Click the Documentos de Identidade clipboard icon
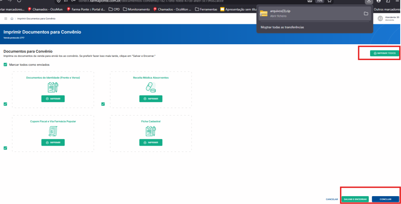The height and width of the screenshot is (204, 401). [x=53, y=87]
